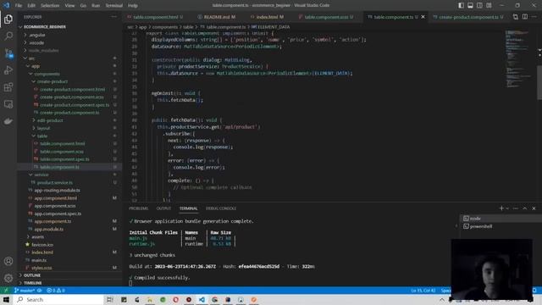Click the Windows taskbar Search box
Screen dimensions: 542x305
58,299
